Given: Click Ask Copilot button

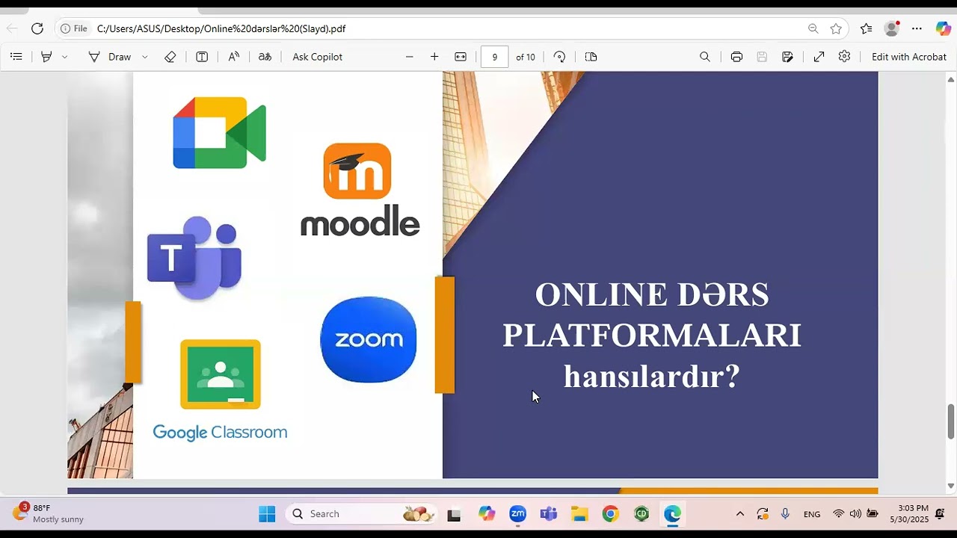Looking at the screenshot, I should [317, 57].
